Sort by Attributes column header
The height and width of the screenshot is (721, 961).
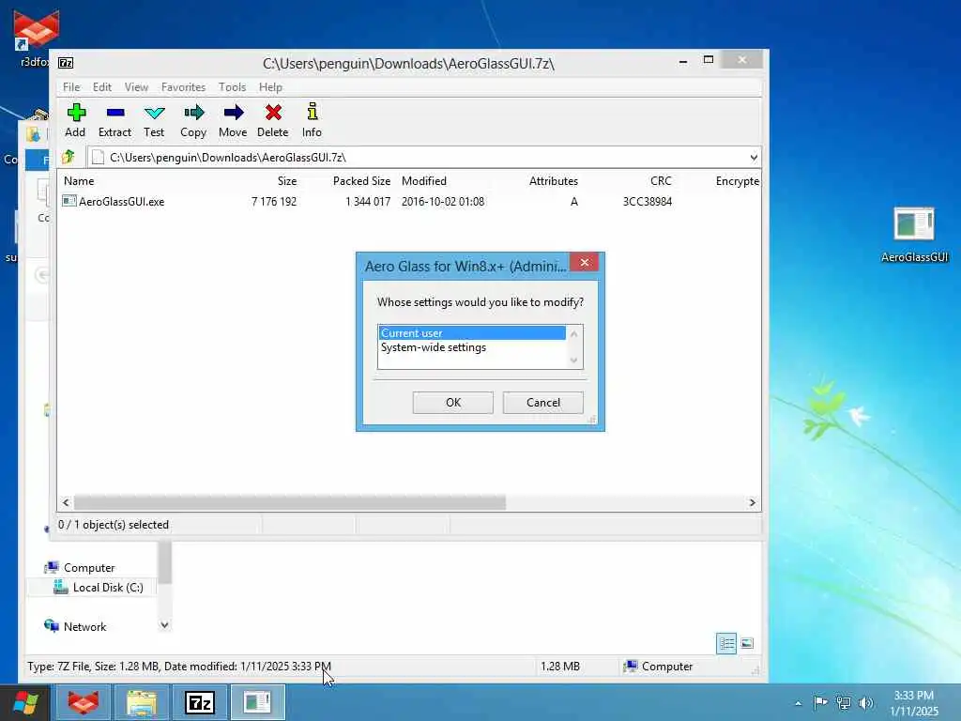click(554, 181)
